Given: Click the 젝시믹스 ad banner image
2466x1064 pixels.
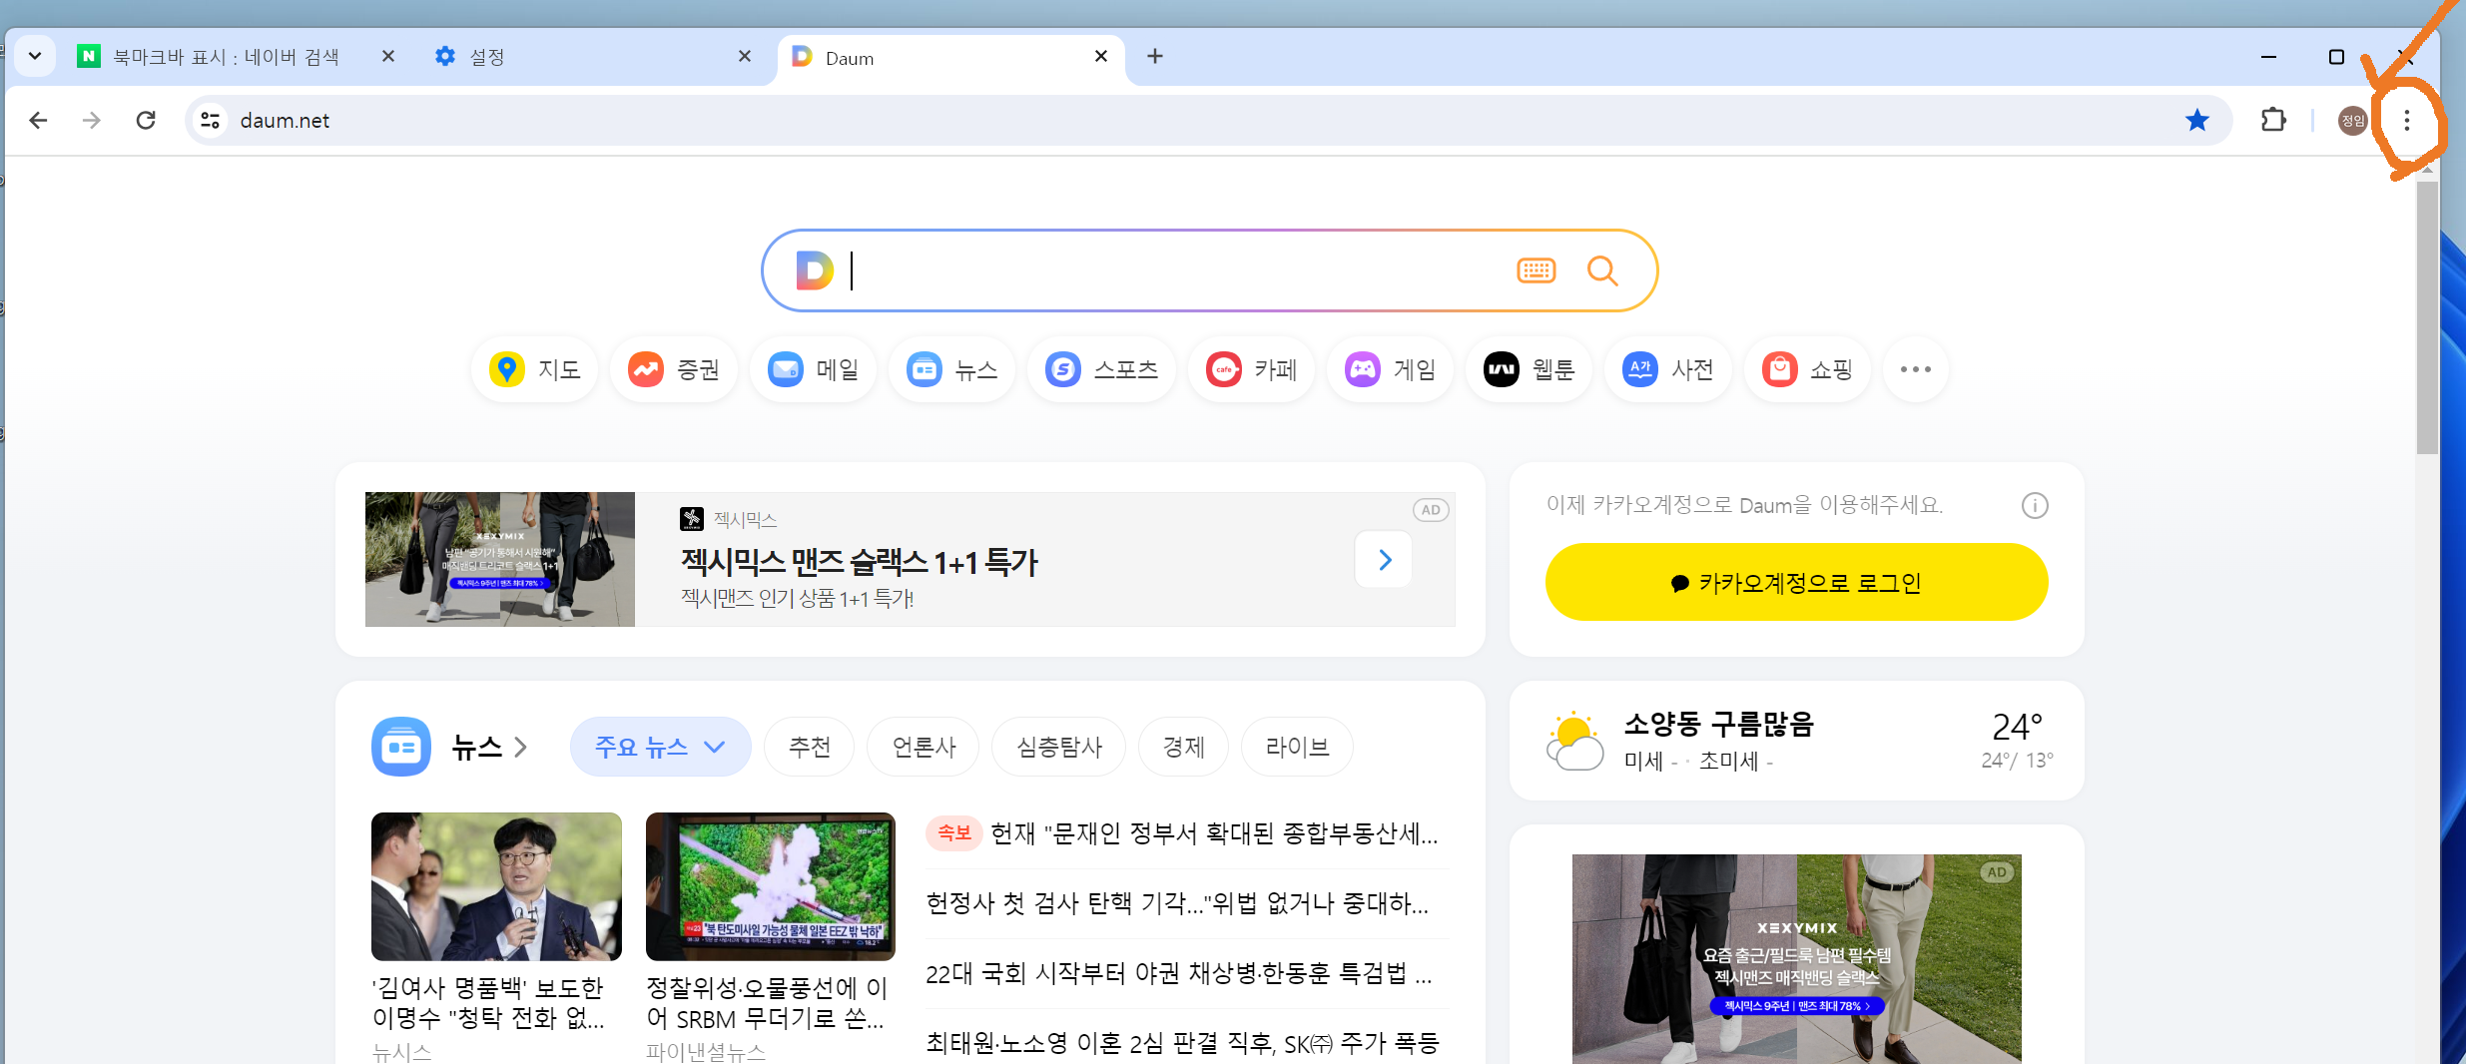Looking at the screenshot, I should [x=500, y=559].
